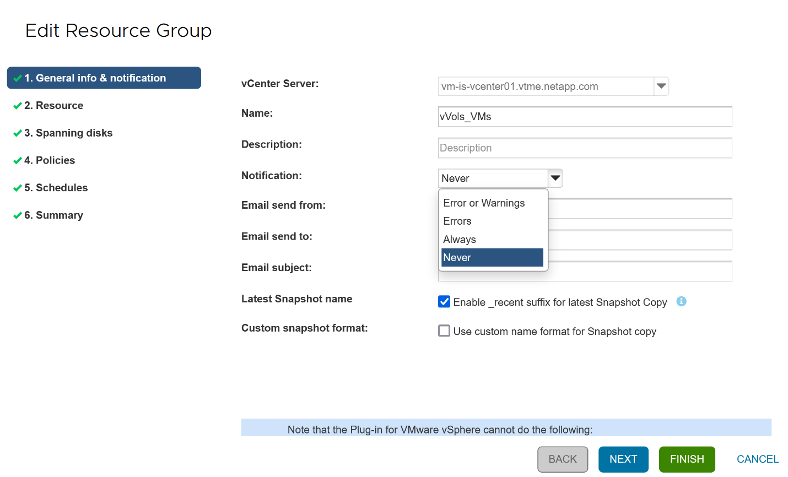The height and width of the screenshot is (477, 788).
Task: Click into the Name text field
Action: point(585,117)
